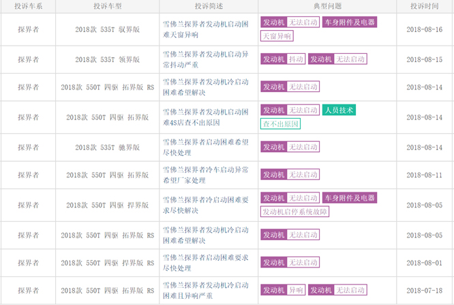Click the 发动机启停系统故障 tag
This screenshot has width=454, height=305.
click(x=294, y=212)
